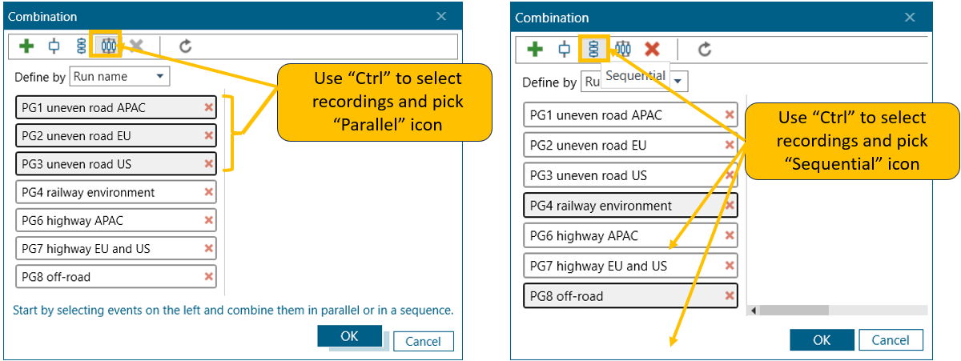Click red X delete icon in right toolbar
The image size is (961, 361).
653,50
